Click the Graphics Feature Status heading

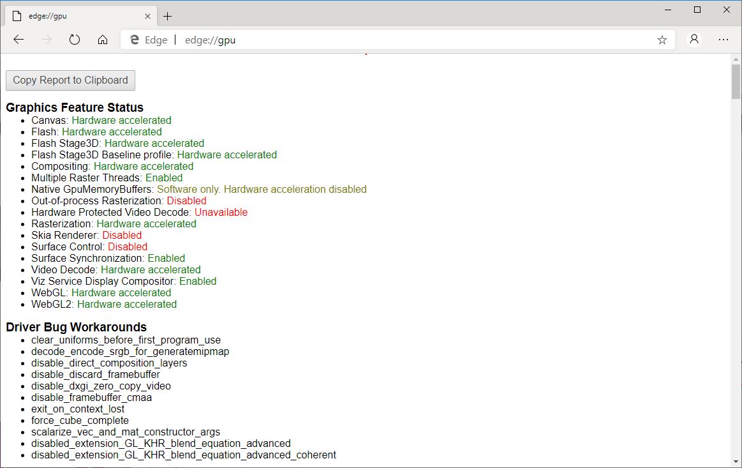click(75, 107)
